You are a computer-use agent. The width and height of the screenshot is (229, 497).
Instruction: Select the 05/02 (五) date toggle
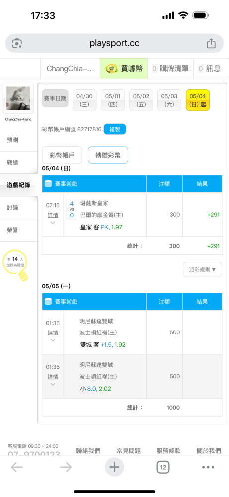[141, 100]
